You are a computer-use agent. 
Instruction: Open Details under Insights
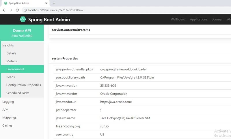(11, 53)
